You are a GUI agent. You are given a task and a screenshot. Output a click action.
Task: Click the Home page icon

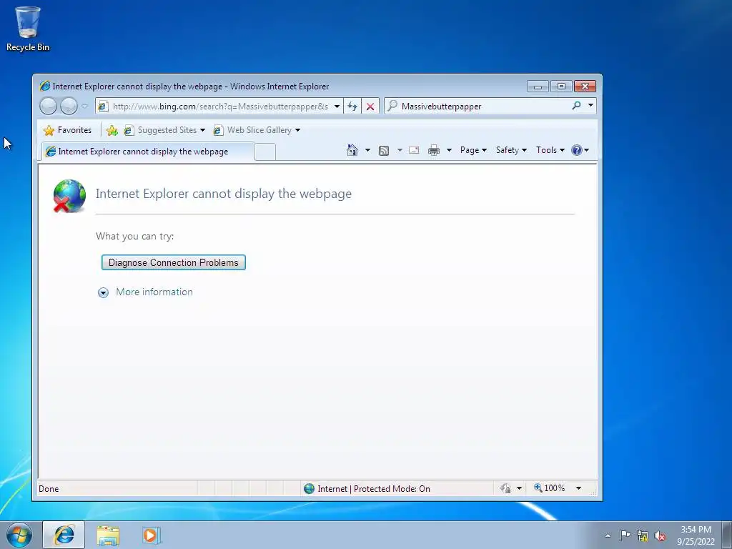[x=352, y=150]
